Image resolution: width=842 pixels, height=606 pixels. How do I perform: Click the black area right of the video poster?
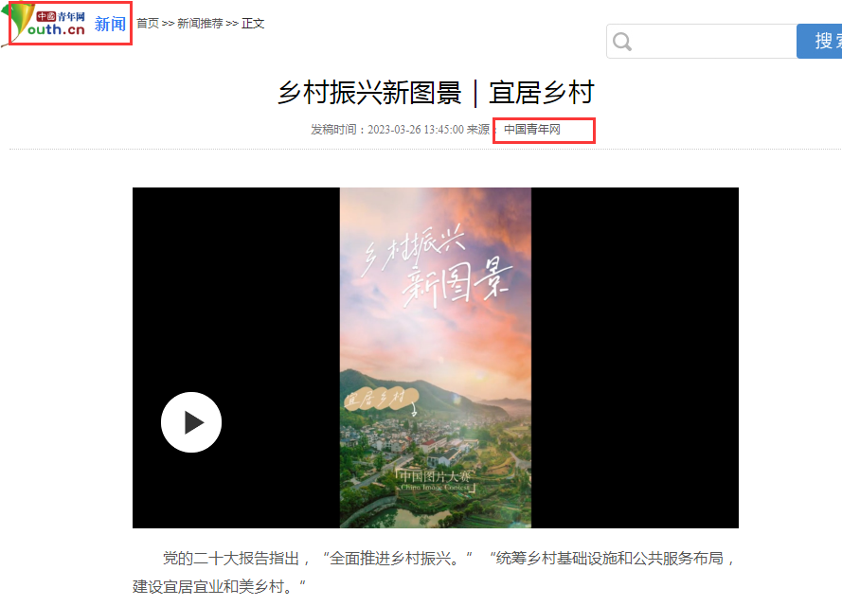635,358
